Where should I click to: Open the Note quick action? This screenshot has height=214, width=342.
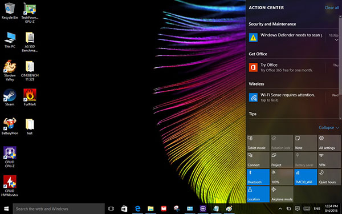(x=306, y=143)
